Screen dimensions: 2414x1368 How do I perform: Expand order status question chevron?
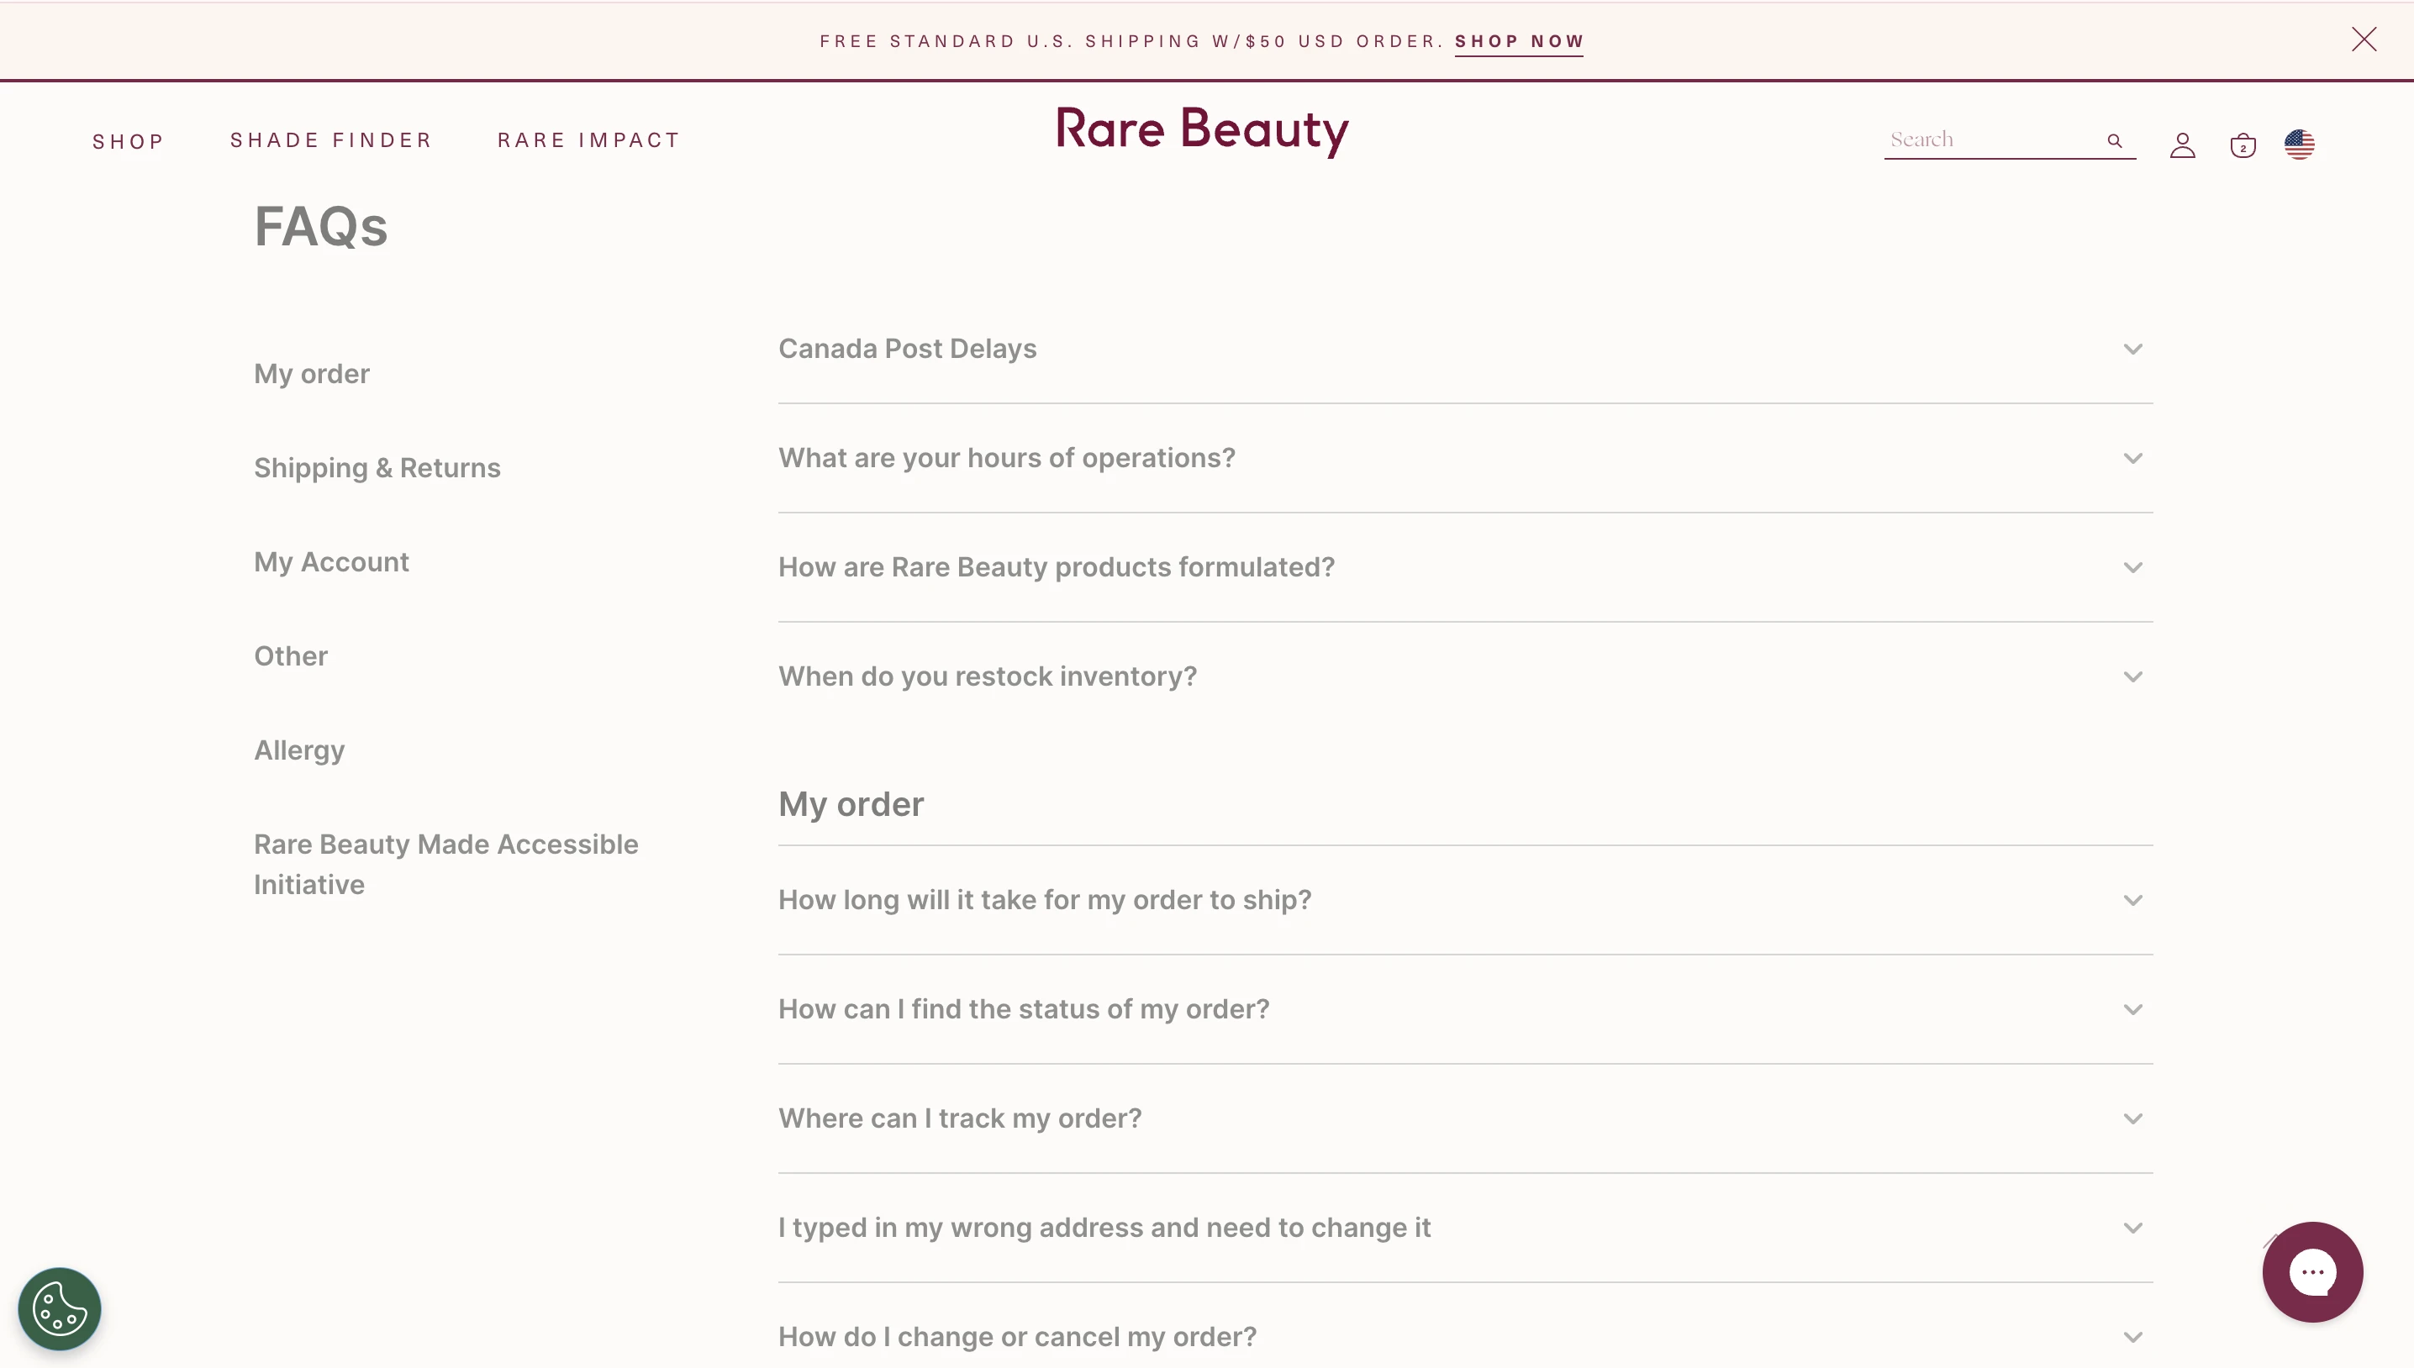coord(2132,1009)
